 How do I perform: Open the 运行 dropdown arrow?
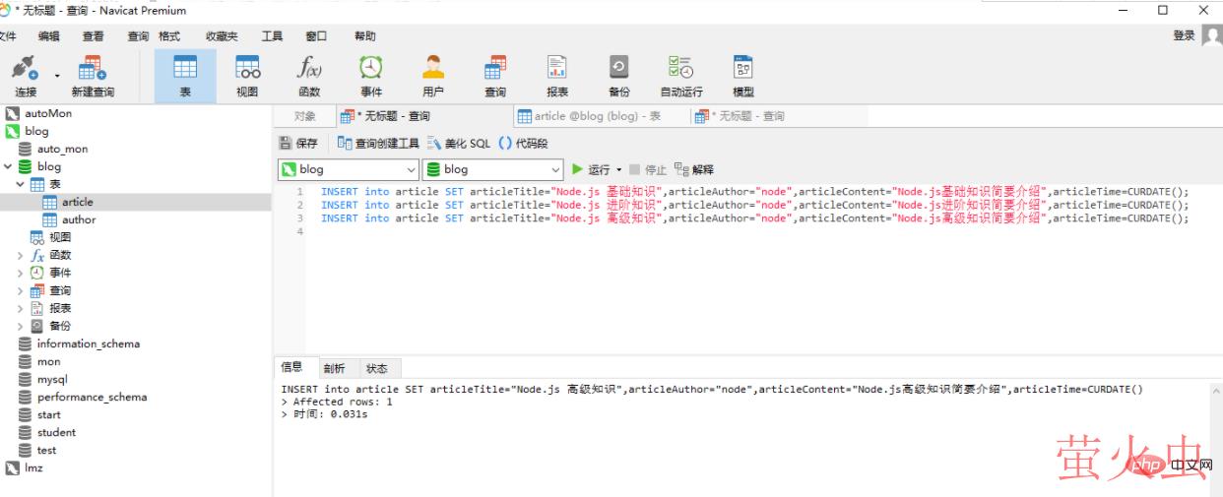click(x=619, y=169)
